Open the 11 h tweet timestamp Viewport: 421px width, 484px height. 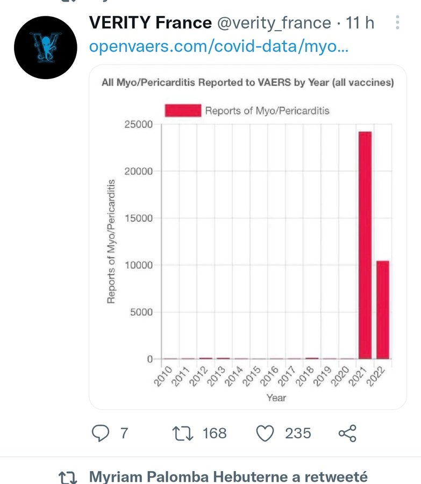360,23
